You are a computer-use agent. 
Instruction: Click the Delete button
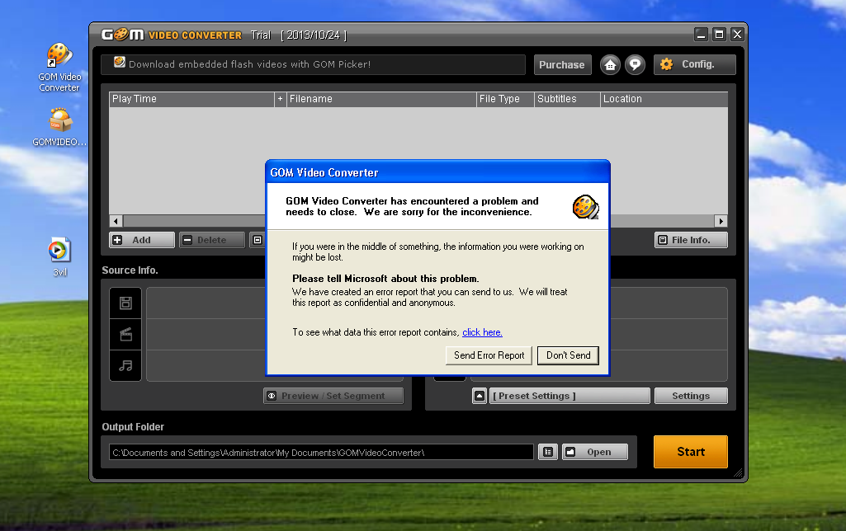212,240
